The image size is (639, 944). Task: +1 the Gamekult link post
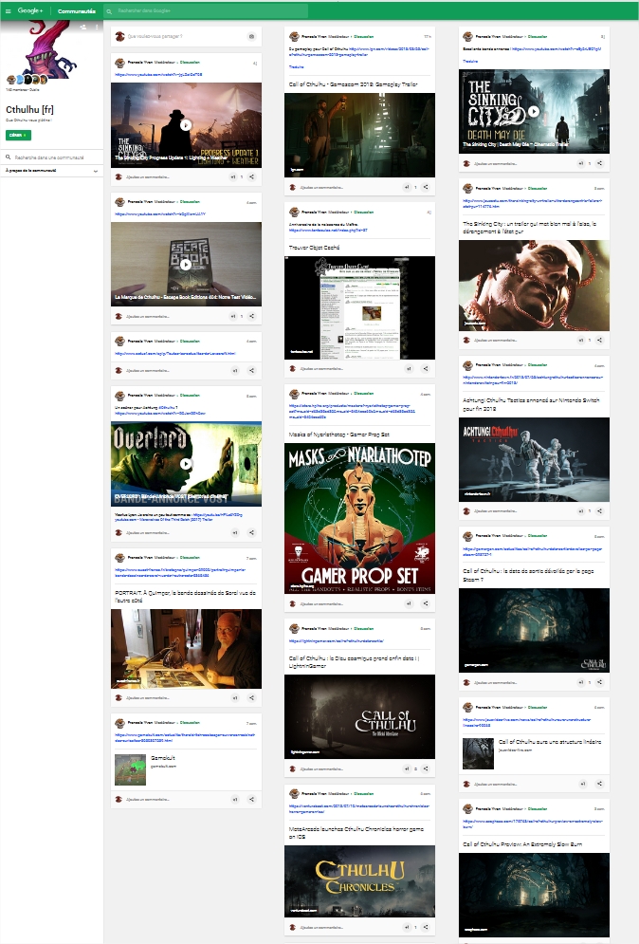click(235, 800)
